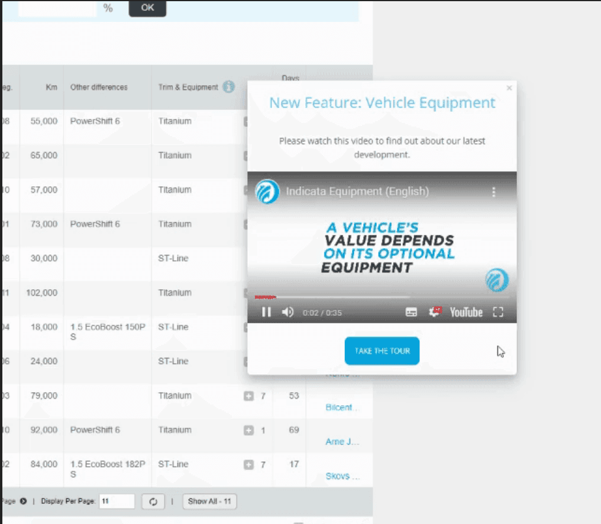Select the 1.5 EcoBoost 150PS cell

tap(108, 332)
